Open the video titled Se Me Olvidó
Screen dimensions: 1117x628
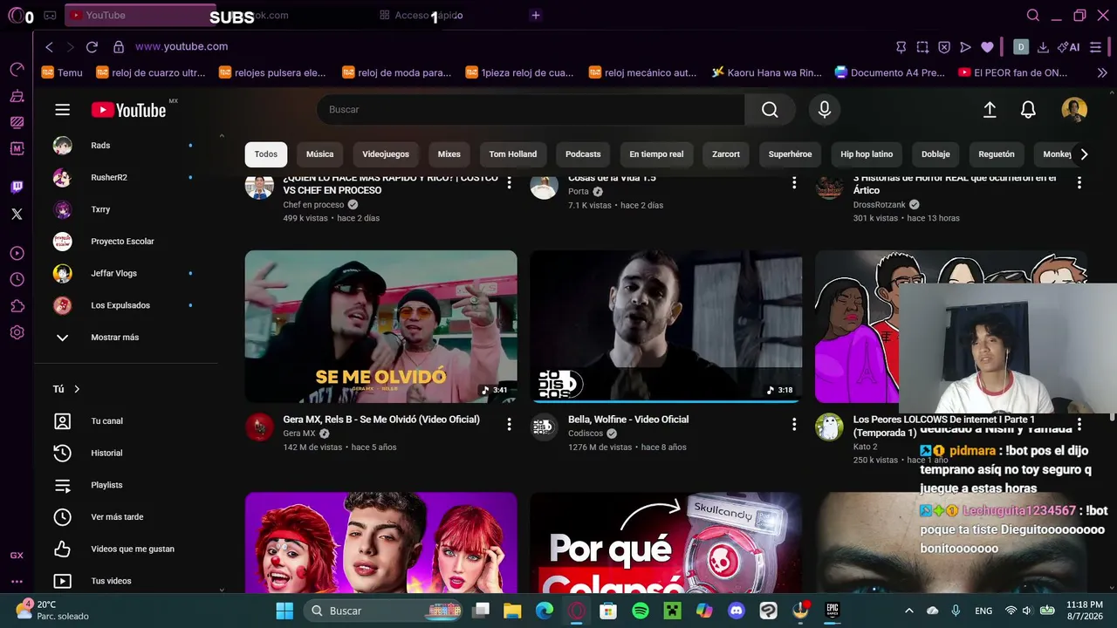point(381,420)
